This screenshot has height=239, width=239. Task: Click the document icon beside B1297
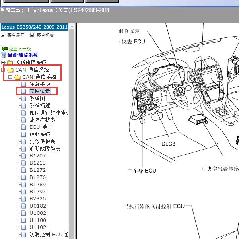(23, 191)
